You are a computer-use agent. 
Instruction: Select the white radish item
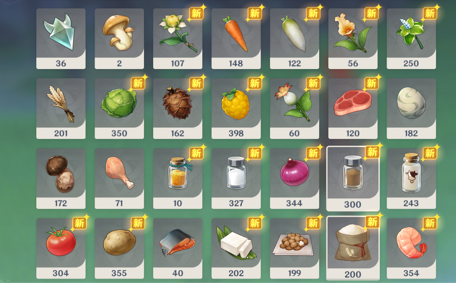[294, 39]
